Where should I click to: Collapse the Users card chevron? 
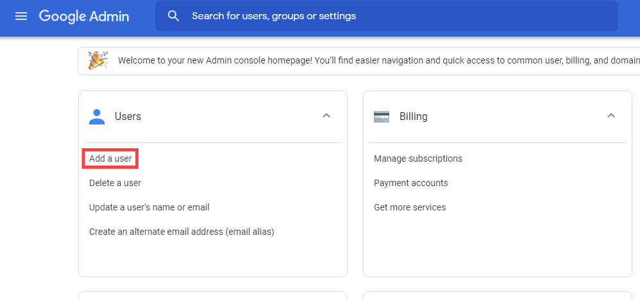(326, 115)
